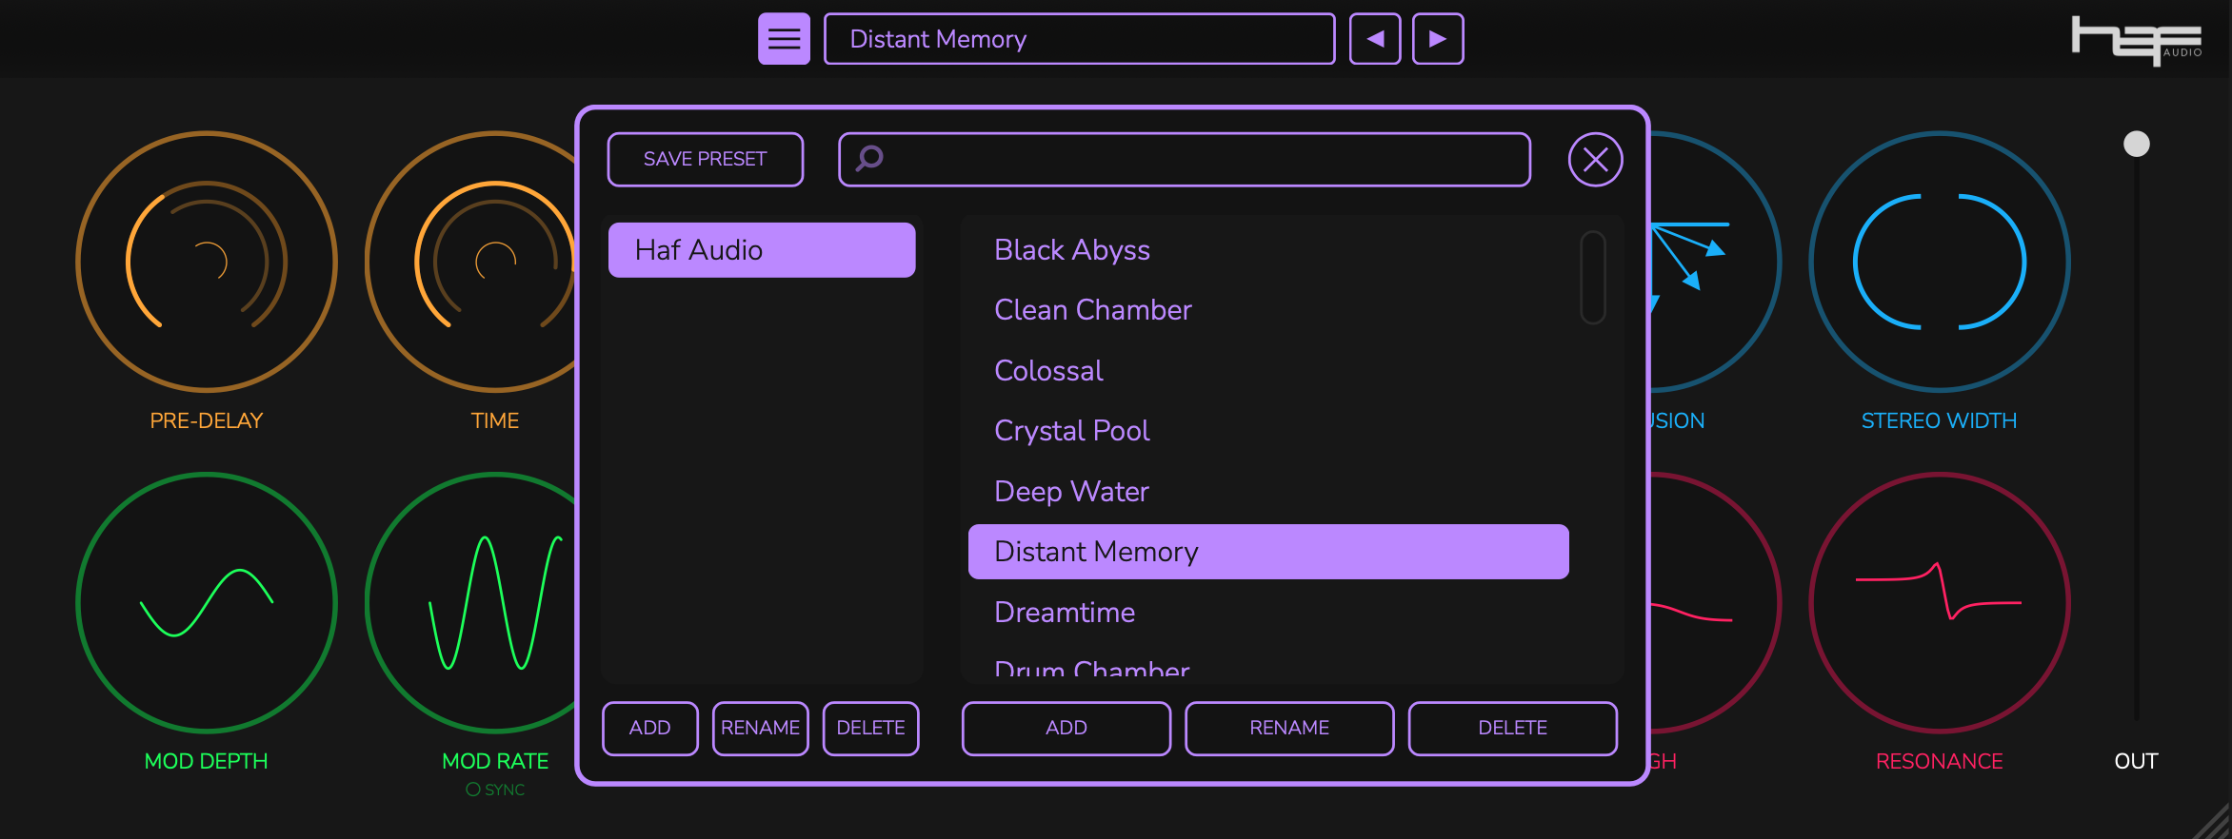Select the Haf Audio preset bank
The height and width of the screenshot is (839, 2232).
[761, 250]
